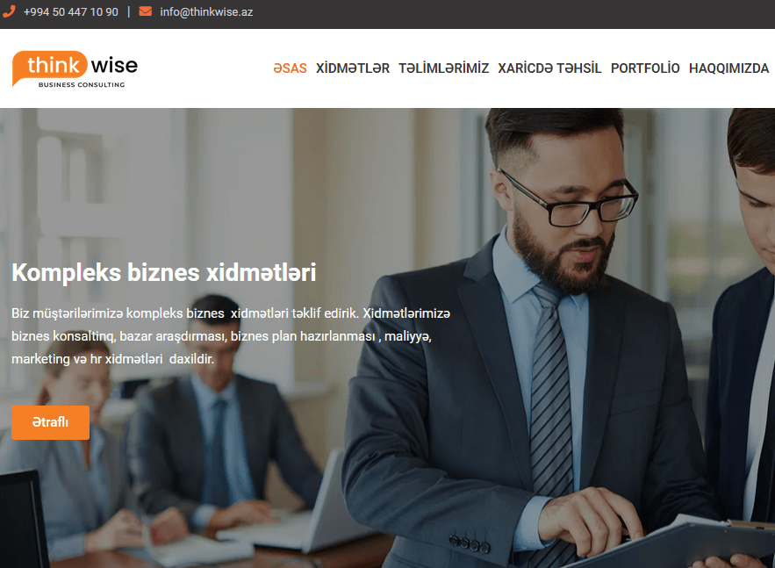
Task: Click the orange phone icon
Action: click(9, 11)
